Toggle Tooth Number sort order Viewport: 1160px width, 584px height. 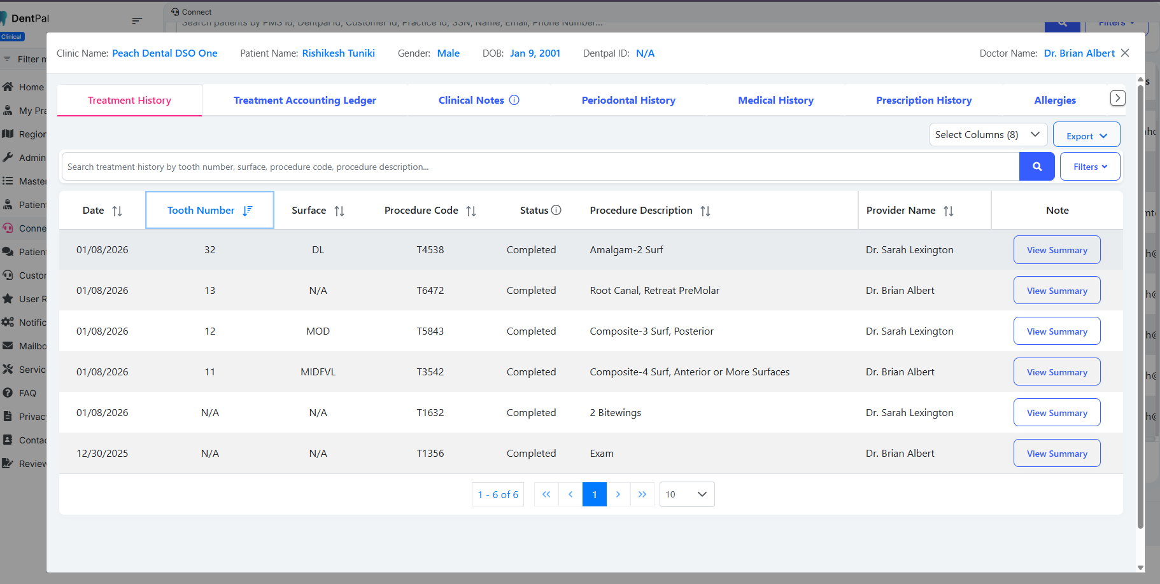[248, 211]
